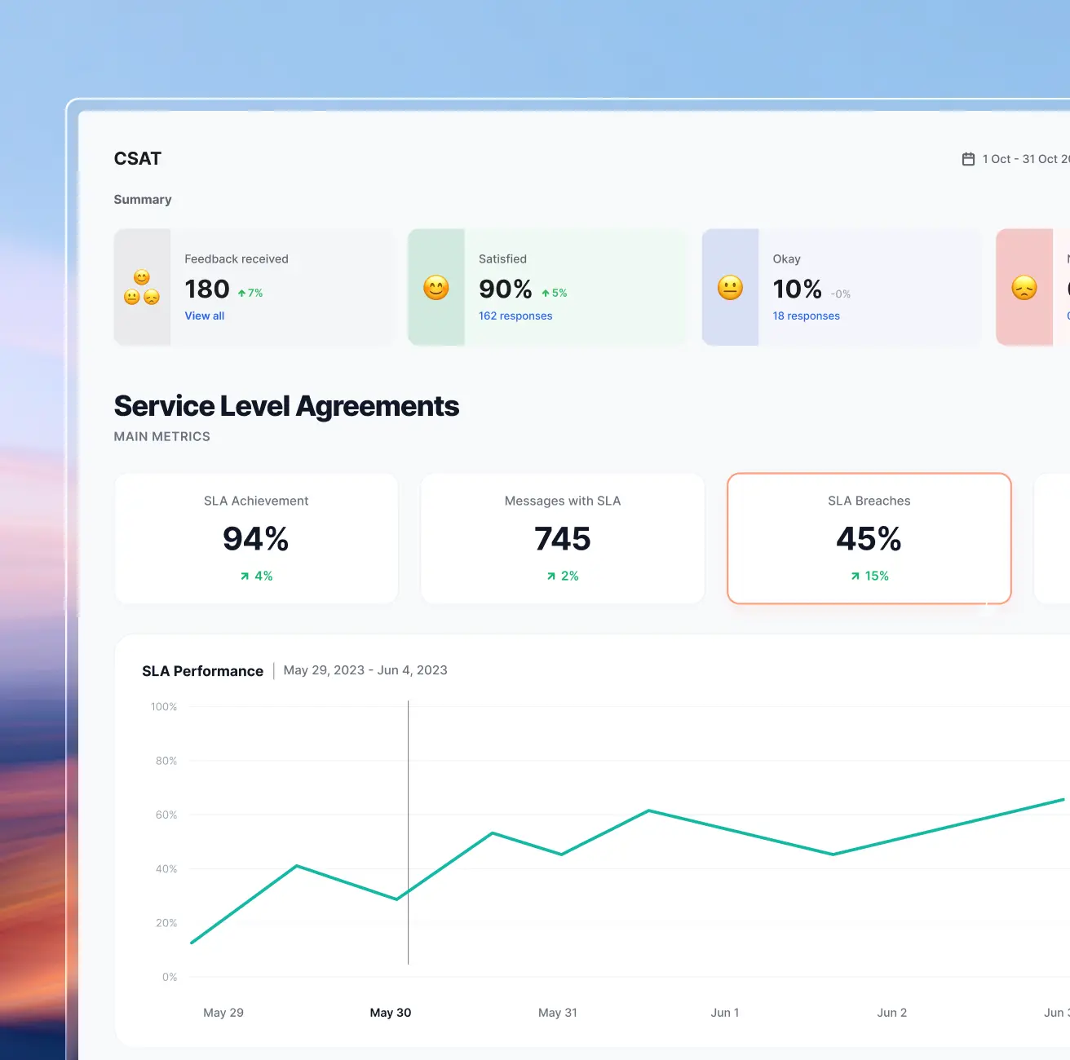Viewport: 1070px width, 1060px height.
Task: Click the 20% y-axis label
Action: (166, 923)
